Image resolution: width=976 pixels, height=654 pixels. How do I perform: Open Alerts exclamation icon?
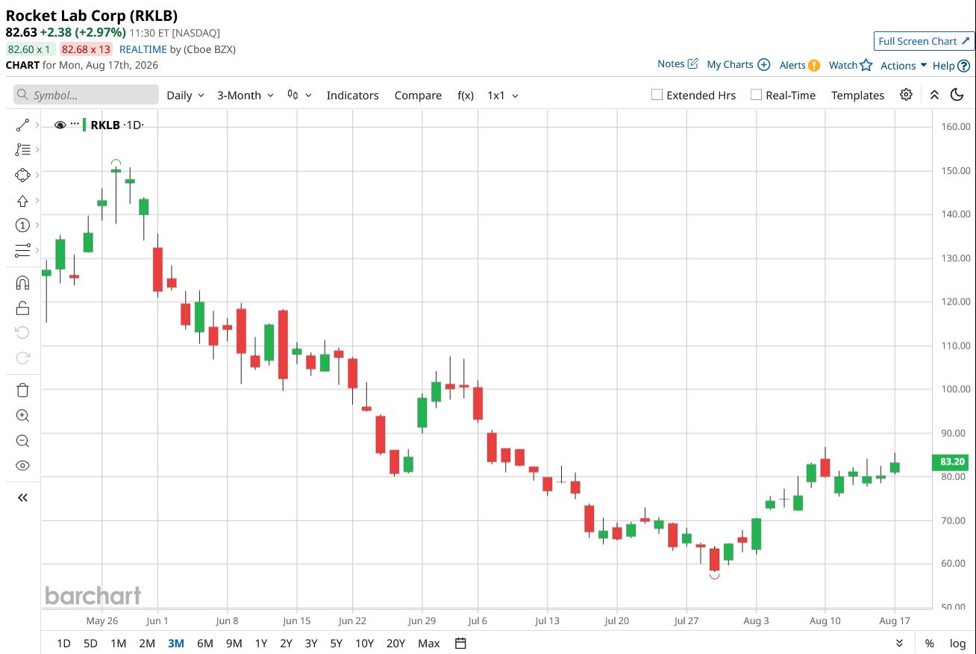(x=814, y=65)
